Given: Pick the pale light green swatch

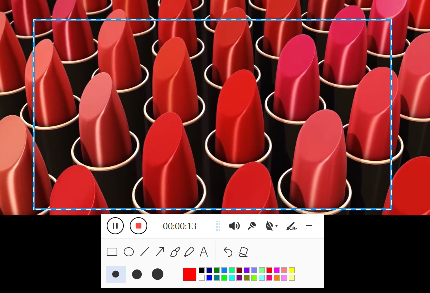Looking at the screenshot, I should click(262, 271).
